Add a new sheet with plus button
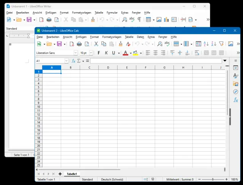This screenshot has width=243, height=185. point(60,174)
